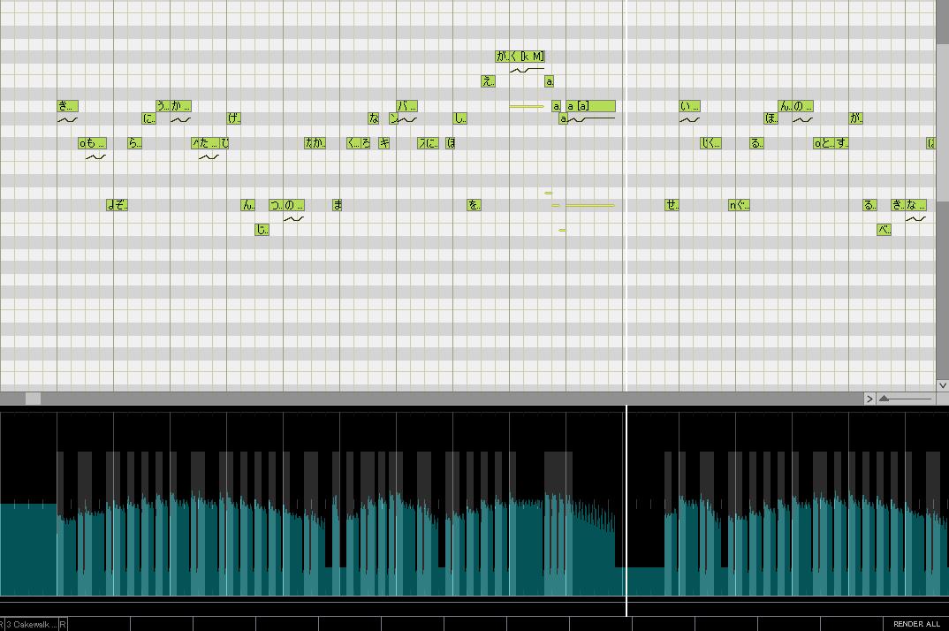Click the RENDER ALL button
Screen dimensions: 949x631
[916, 624]
